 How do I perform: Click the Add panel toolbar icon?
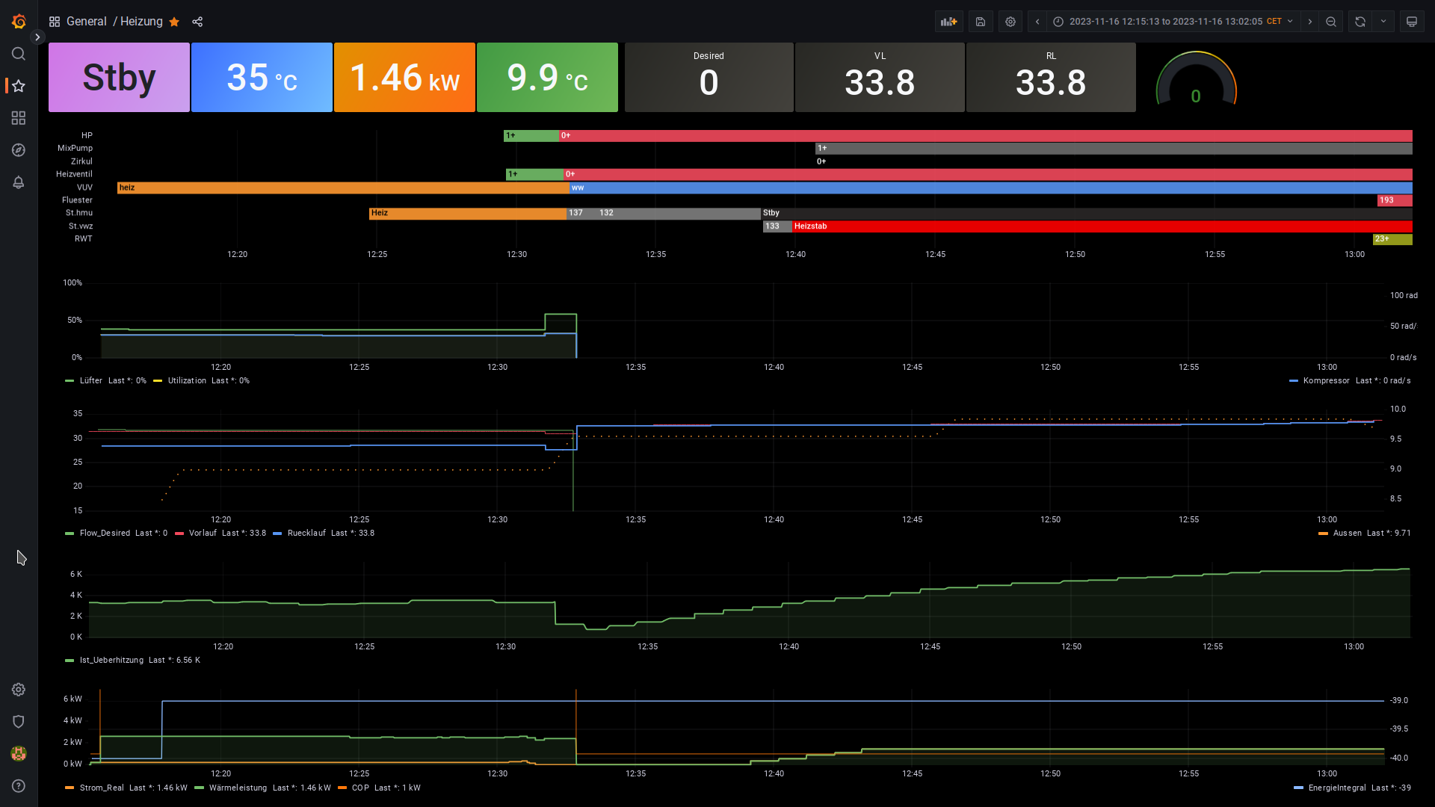(948, 22)
